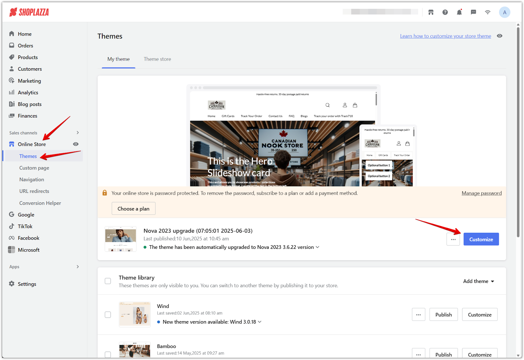The image size is (524, 360).
Task: Check the Bamboo theme checkbox
Action: 108,354
